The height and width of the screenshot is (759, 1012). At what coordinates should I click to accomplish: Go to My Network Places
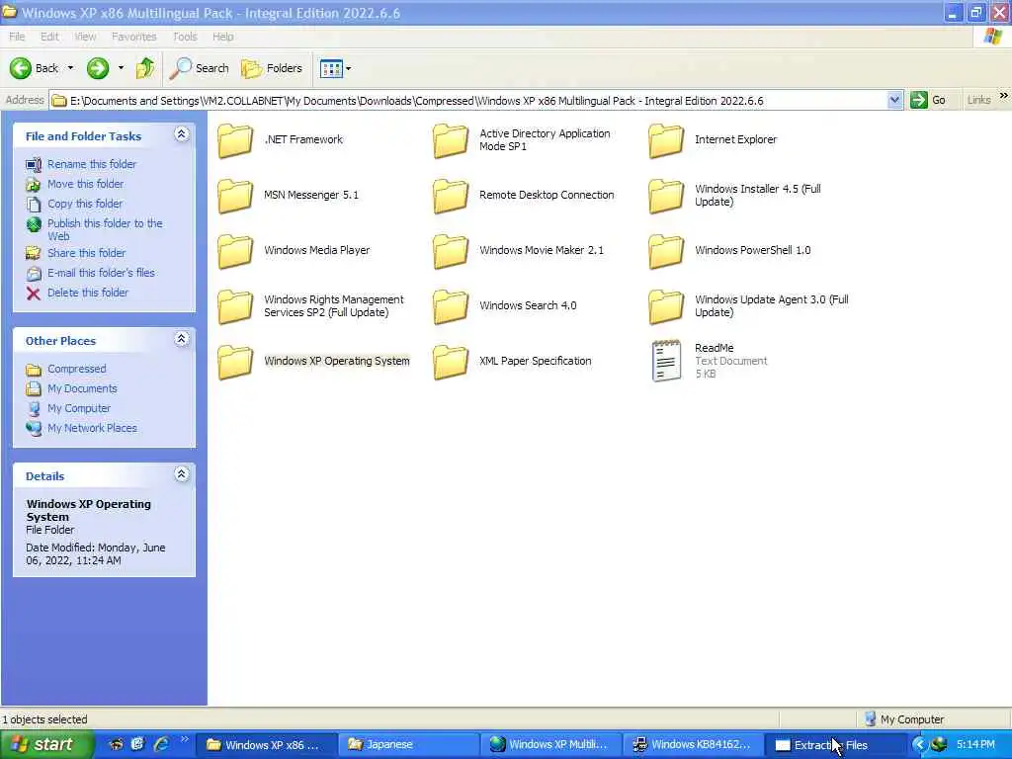[x=92, y=428]
